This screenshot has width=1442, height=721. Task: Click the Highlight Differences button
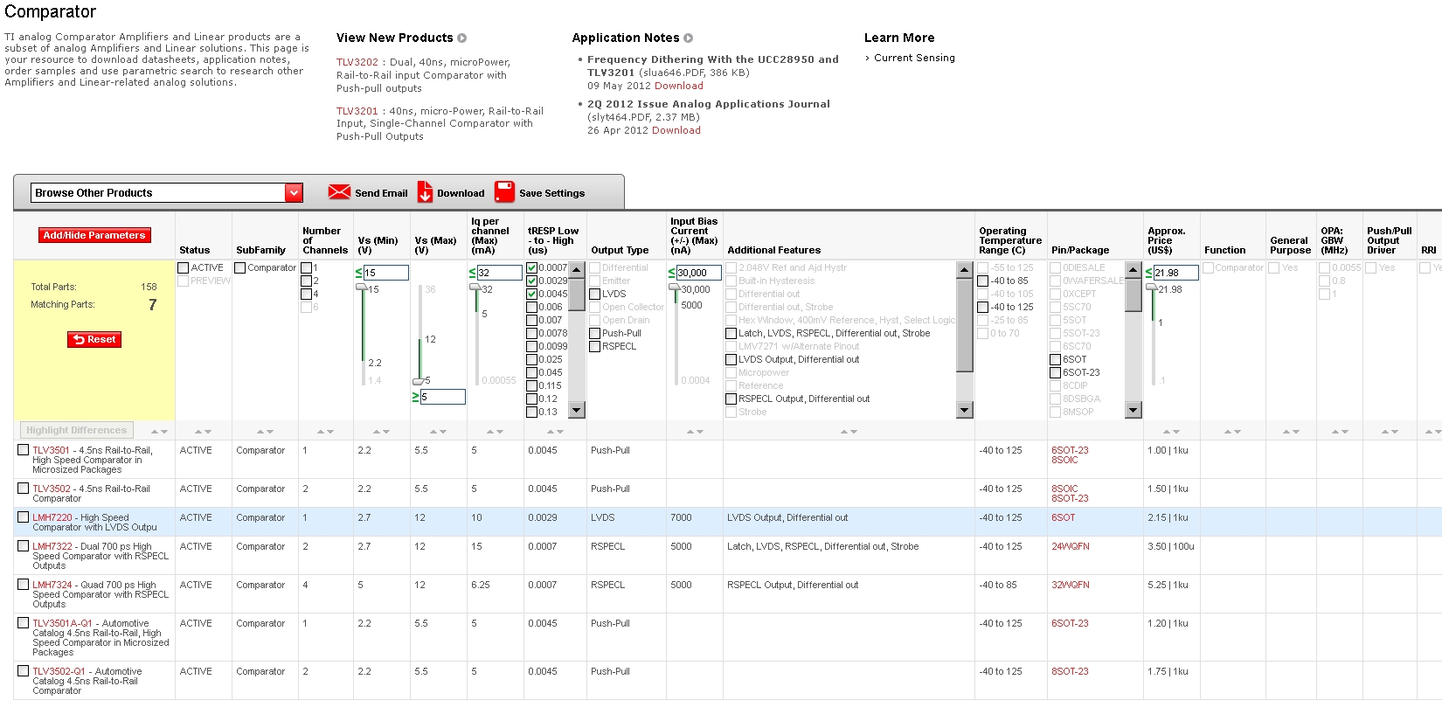tap(77, 430)
